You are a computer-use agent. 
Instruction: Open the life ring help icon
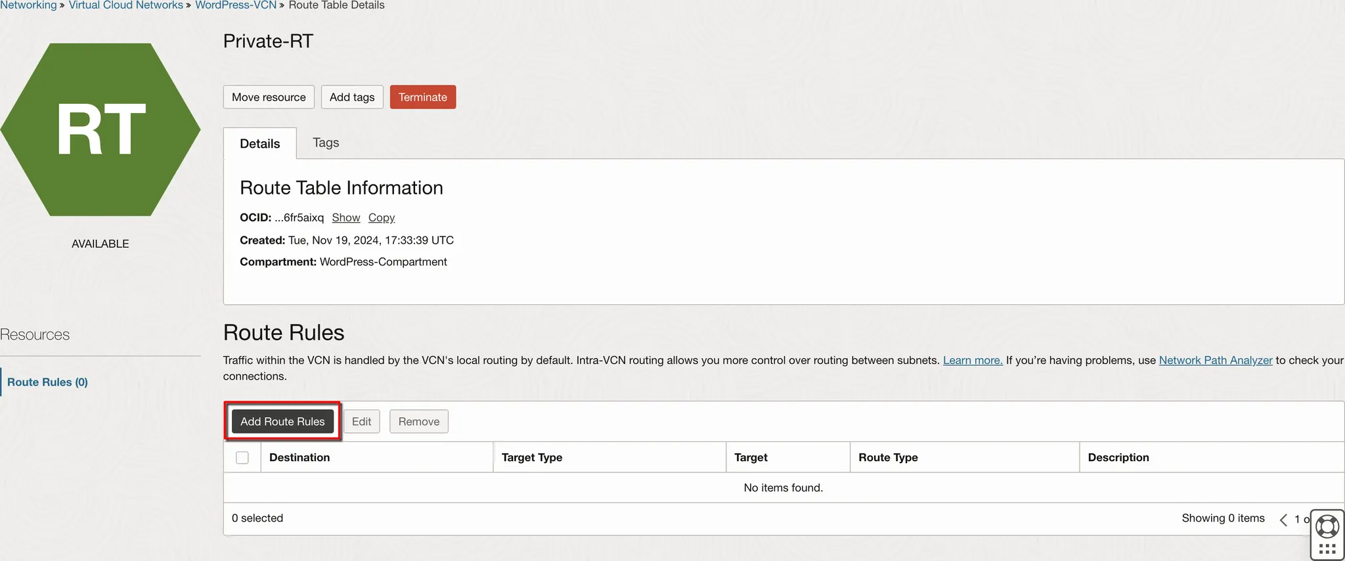1327,526
